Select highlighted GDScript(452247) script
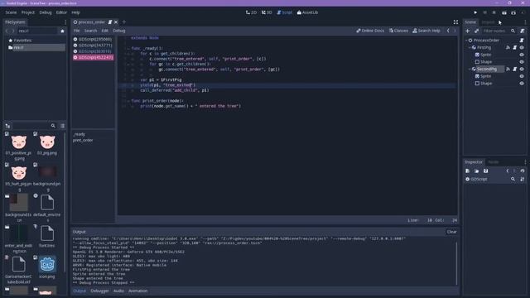Image resolution: width=530 pixels, height=298 pixels. click(93, 57)
